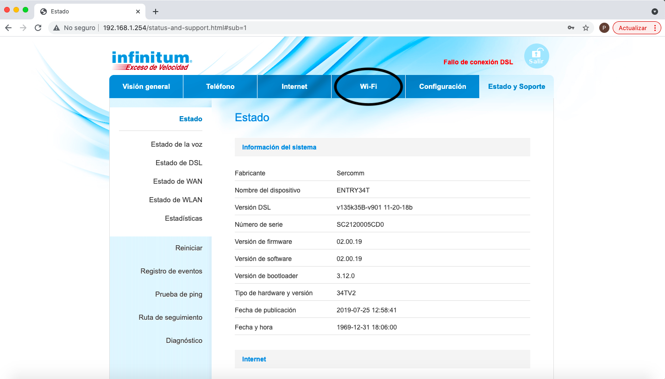Open a new browser tab
665x379 pixels.
click(156, 12)
